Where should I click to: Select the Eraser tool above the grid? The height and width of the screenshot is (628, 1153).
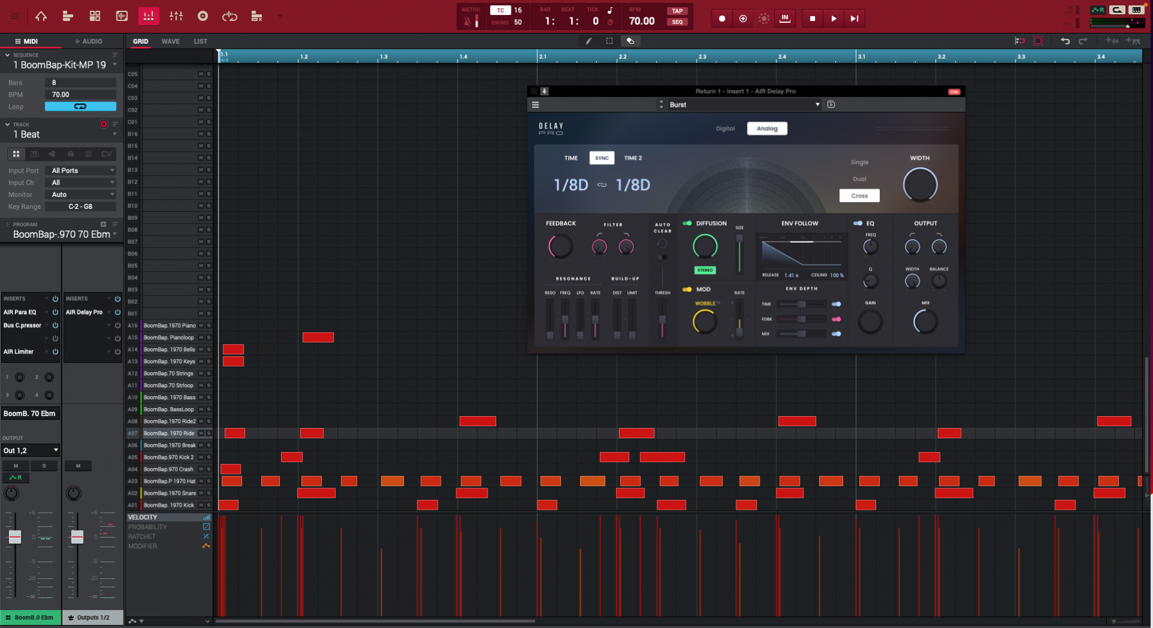(630, 41)
